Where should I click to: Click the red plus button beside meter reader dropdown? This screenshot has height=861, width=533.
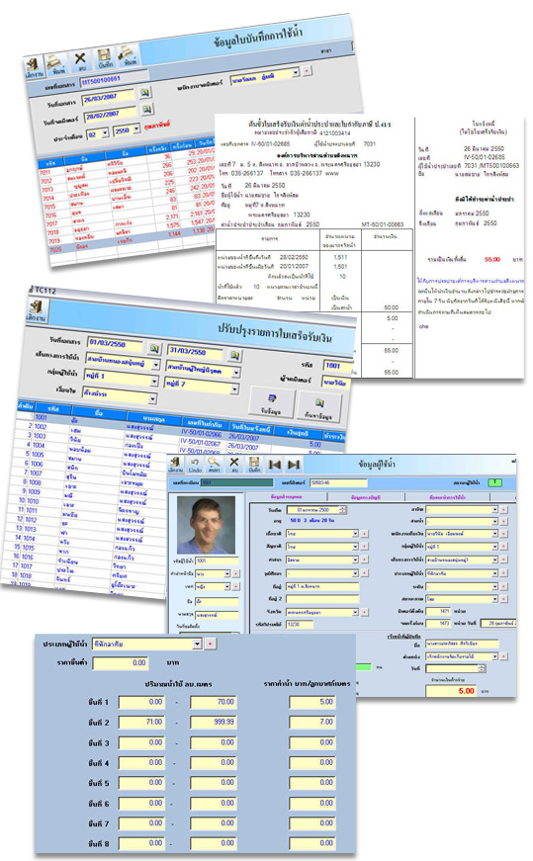coord(308,71)
